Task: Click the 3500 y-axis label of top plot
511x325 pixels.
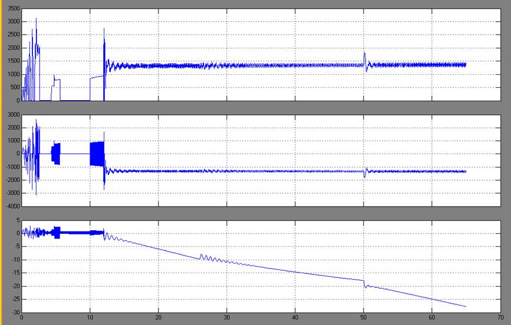Action: pyautogui.click(x=12, y=9)
